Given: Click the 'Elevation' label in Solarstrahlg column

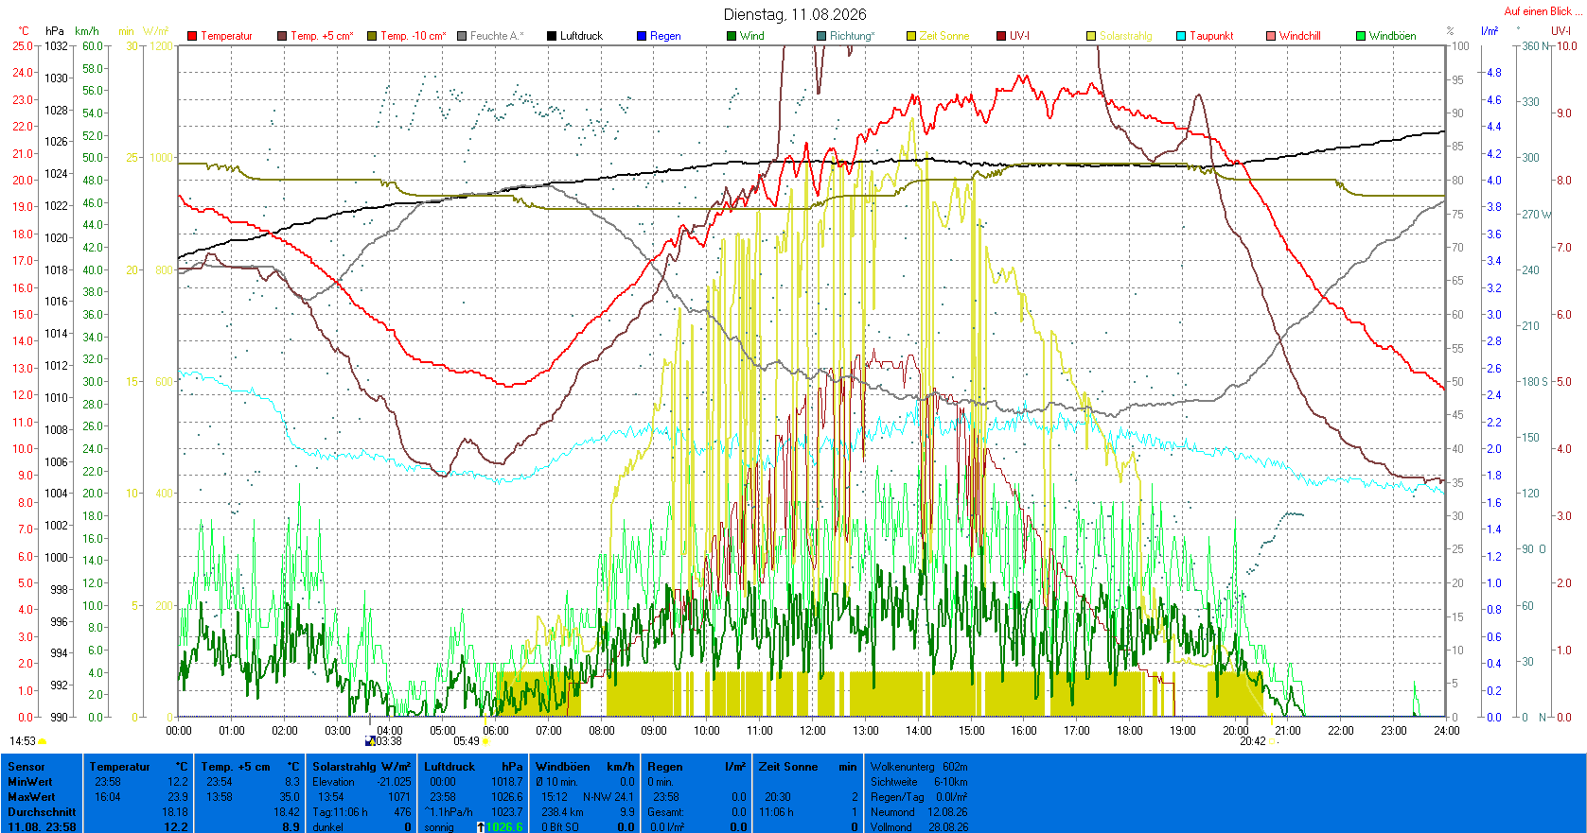Looking at the screenshot, I should 333,782.
